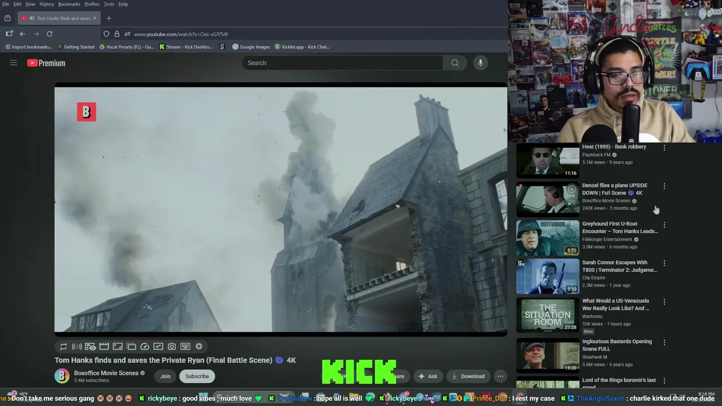Screen dimensions: 722x406
Task: Open the History menu
Action: tap(47, 4)
